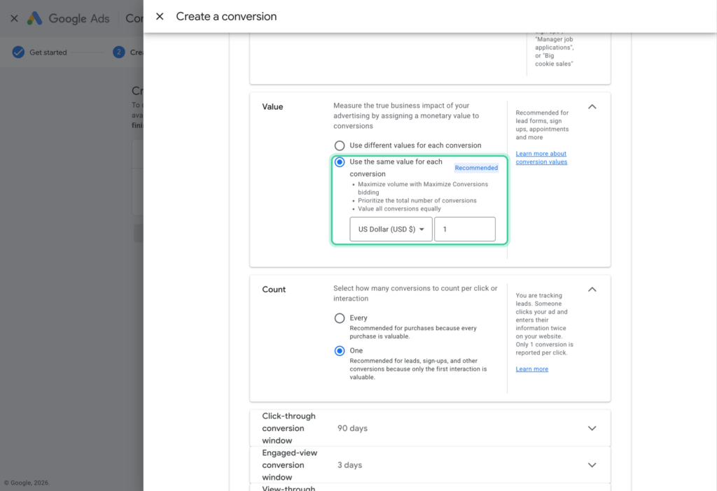717x491 pixels.
Task: Select Use the same value for each conversion
Action: tap(340, 162)
